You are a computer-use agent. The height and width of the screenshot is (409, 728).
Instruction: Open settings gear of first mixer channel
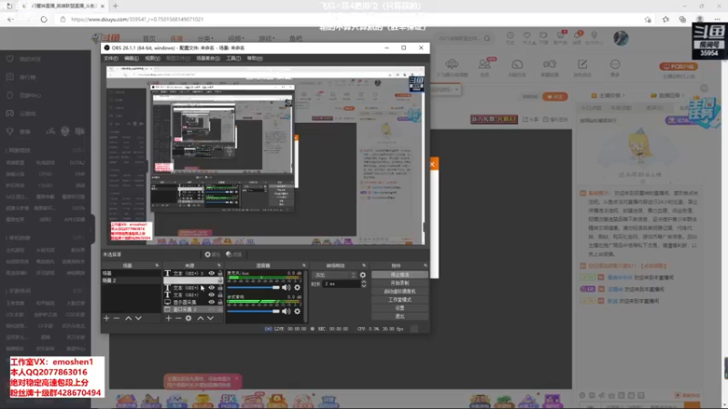[x=298, y=287]
